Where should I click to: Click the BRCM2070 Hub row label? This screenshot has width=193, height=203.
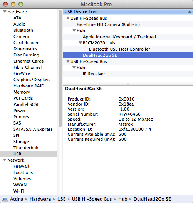(99, 43)
